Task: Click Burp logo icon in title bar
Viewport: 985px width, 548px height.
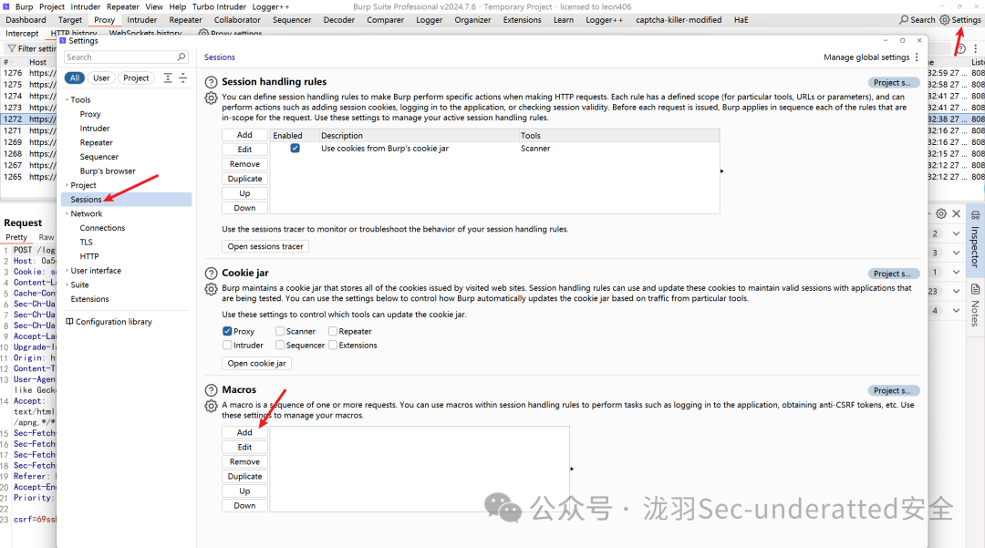Action: [6, 6]
